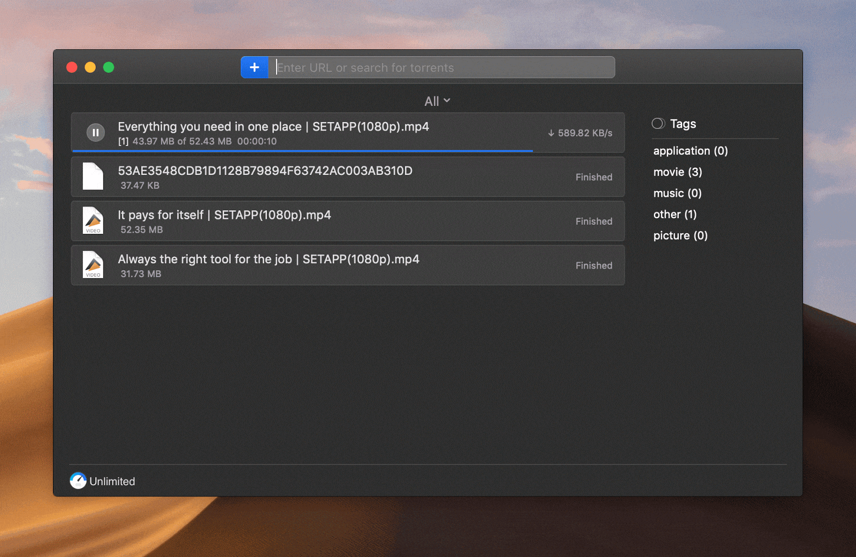Focus the Enter URL or search field
This screenshot has width=856, height=557.
point(441,67)
